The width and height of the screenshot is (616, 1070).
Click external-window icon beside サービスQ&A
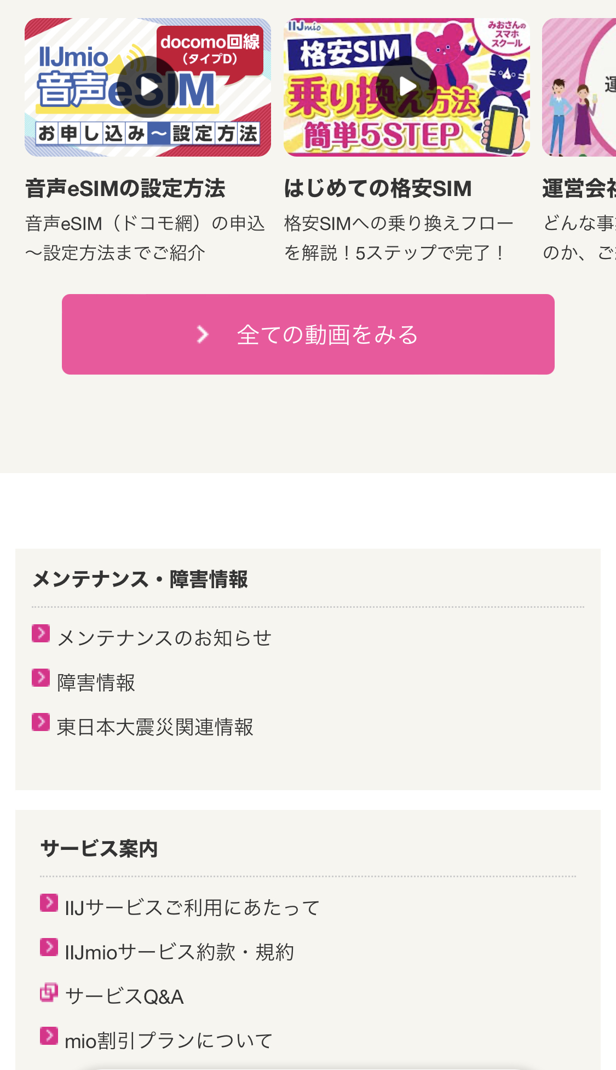point(49,992)
